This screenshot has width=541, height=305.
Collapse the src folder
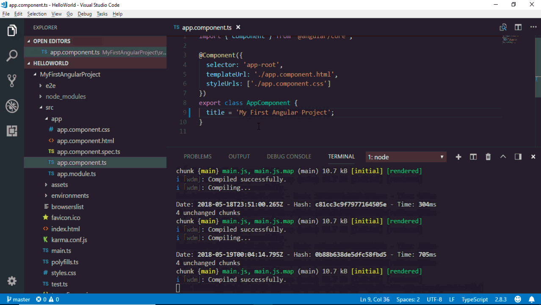pyautogui.click(x=49, y=108)
